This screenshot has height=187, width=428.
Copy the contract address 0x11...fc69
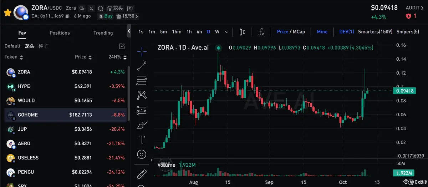coord(68,16)
